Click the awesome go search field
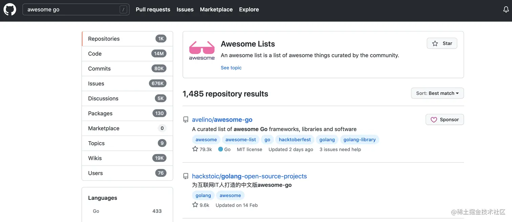512x222 pixels. (x=71, y=9)
